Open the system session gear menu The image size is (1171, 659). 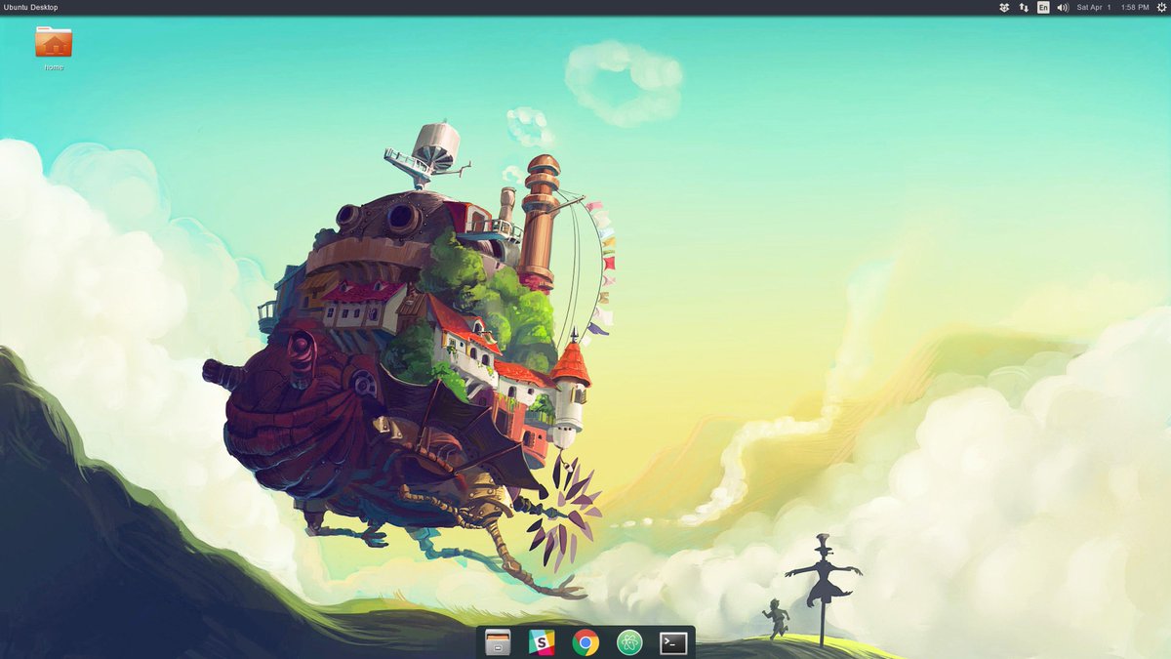coord(1161,7)
